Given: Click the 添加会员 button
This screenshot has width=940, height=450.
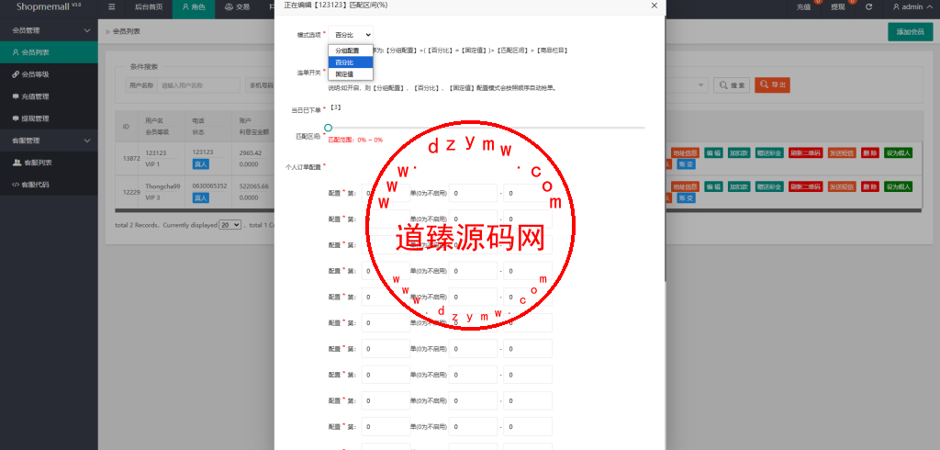Looking at the screenshot, I should pyautogui.click(x=910, y=32).
